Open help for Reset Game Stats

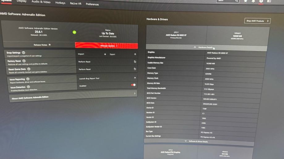[29, 69]
